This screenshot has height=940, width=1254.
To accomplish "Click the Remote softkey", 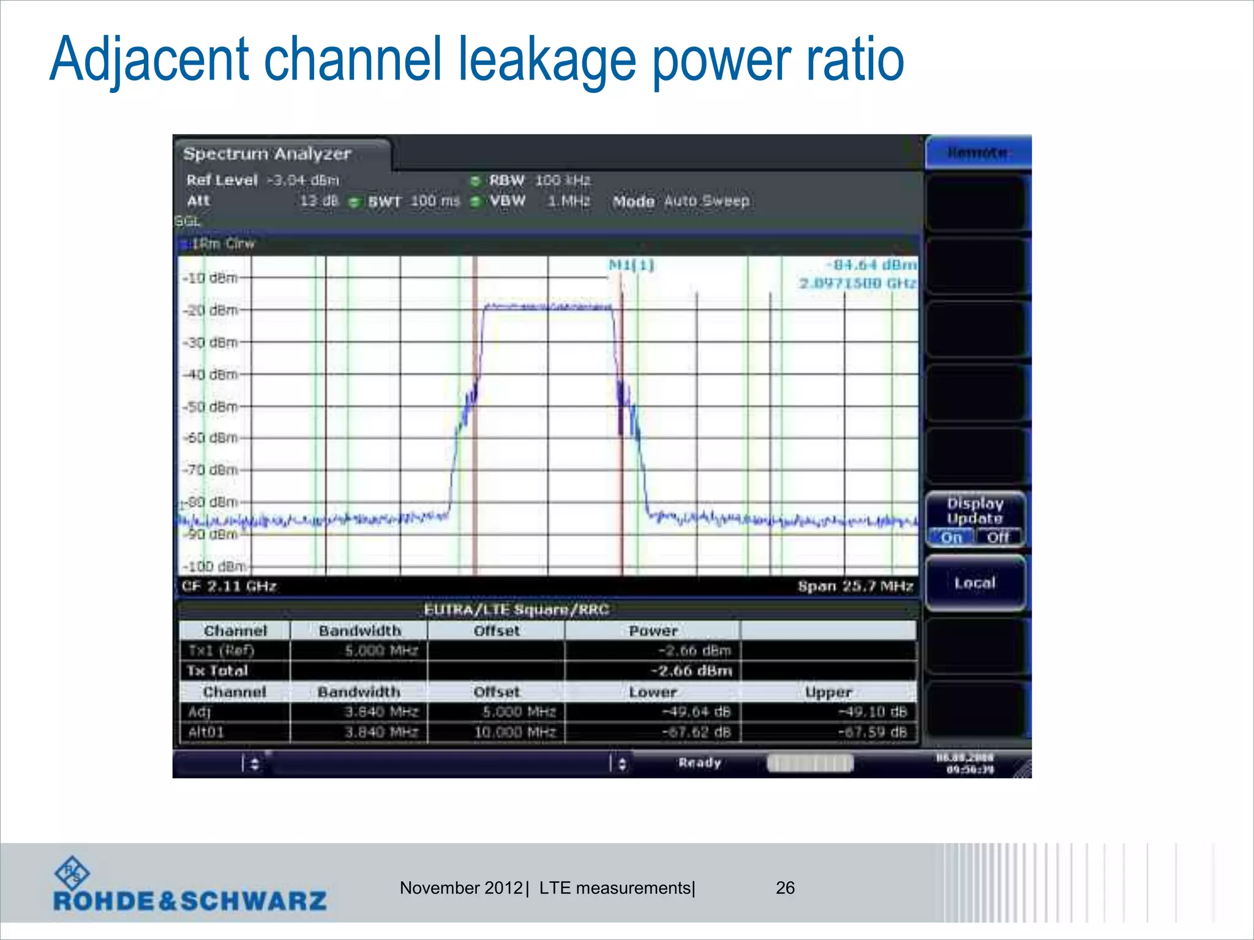I will click(977, 152).
